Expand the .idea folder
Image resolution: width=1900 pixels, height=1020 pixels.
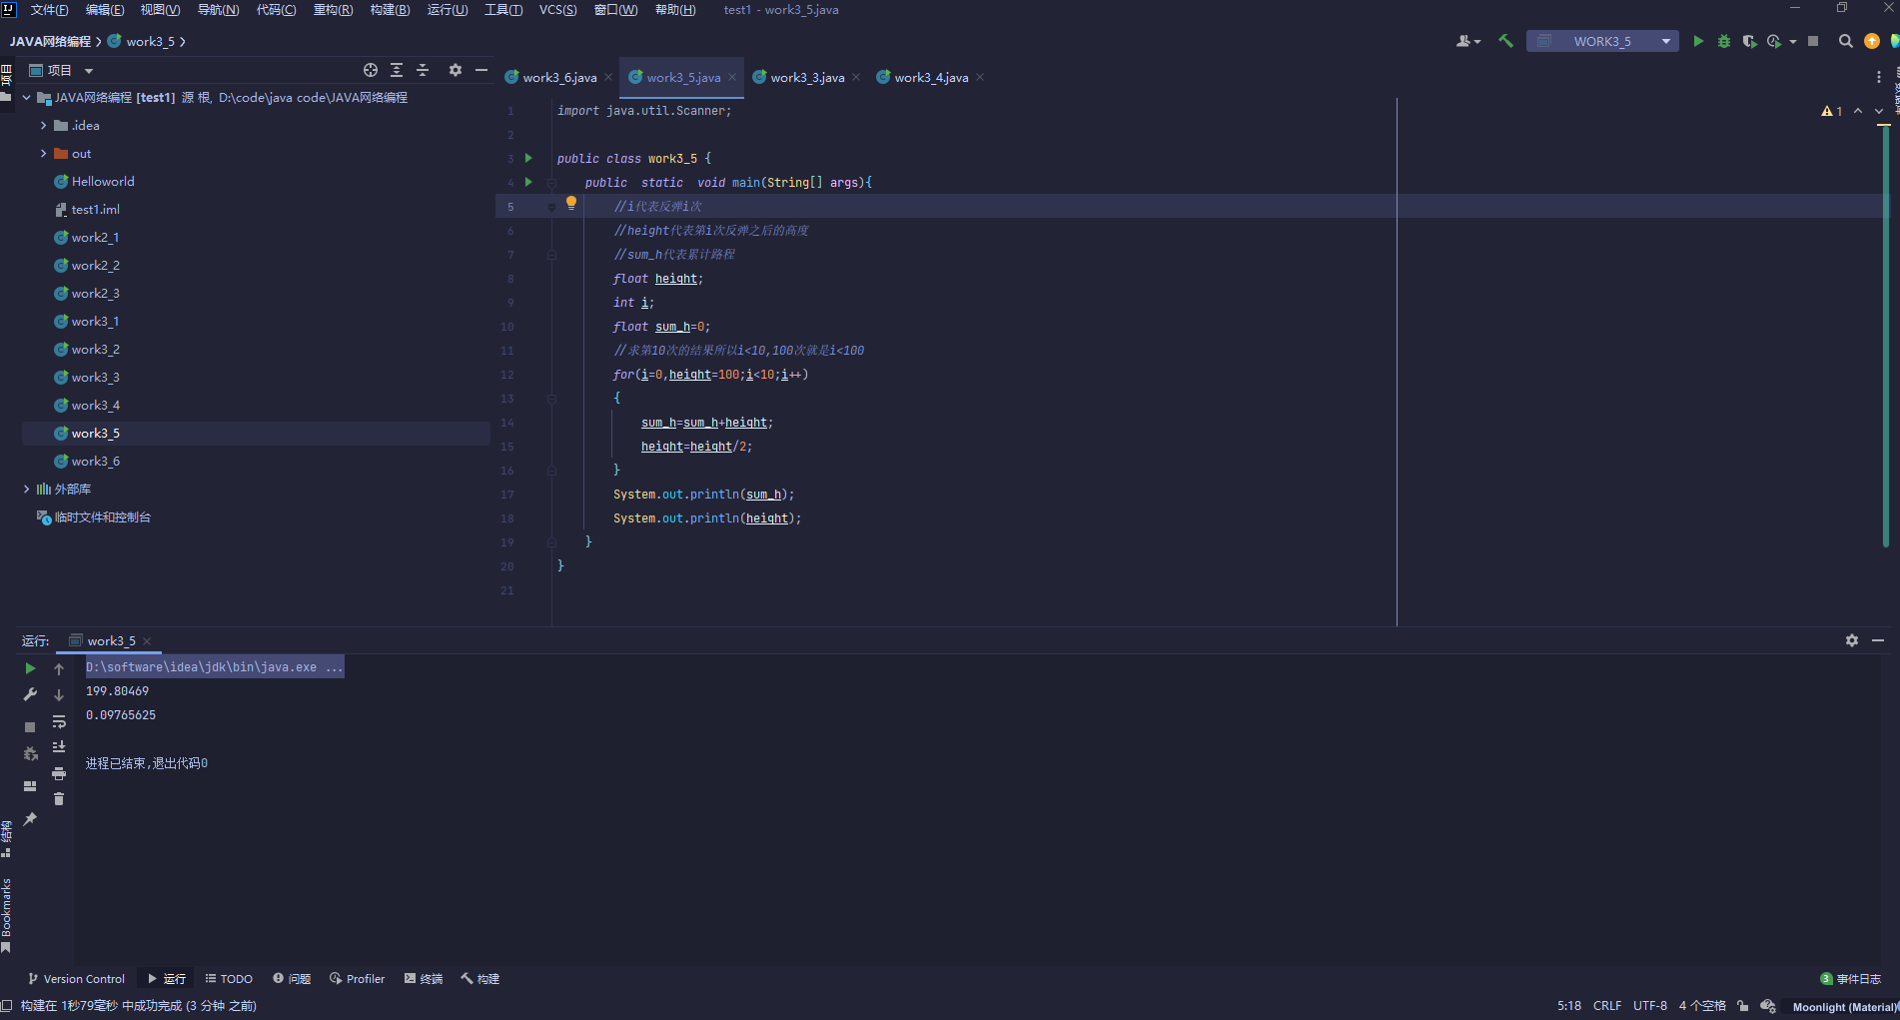pos(43,126)
